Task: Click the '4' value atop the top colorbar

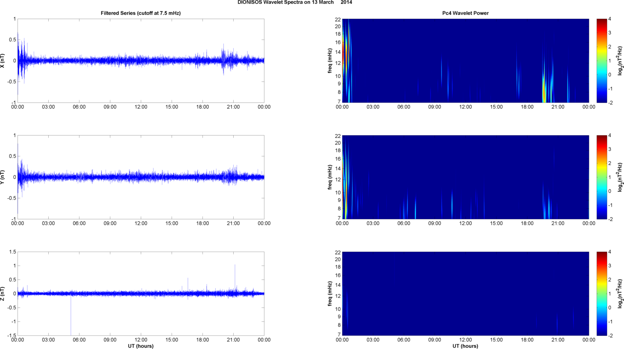Action: pyautogui.click(x=610, y=19)
